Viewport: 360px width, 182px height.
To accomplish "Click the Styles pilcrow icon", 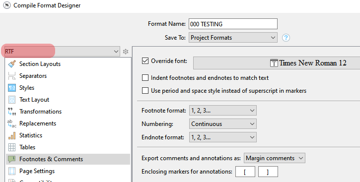I will point(12,88).
